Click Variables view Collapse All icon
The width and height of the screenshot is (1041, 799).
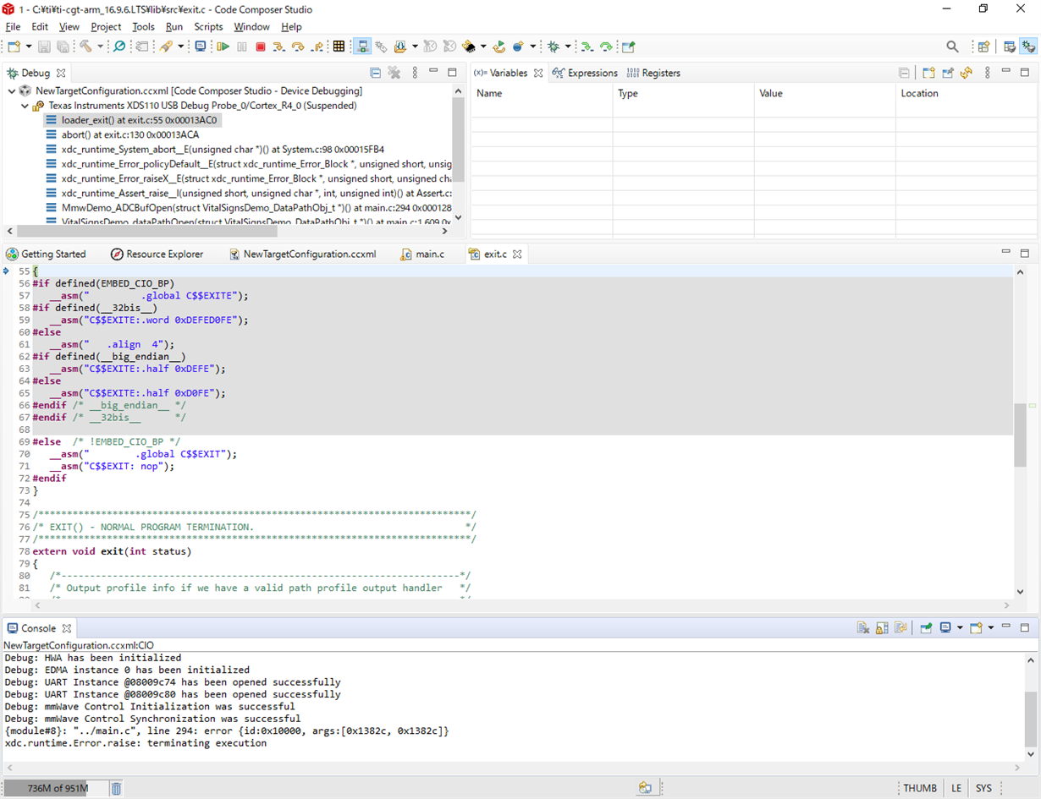pos(904,73)
